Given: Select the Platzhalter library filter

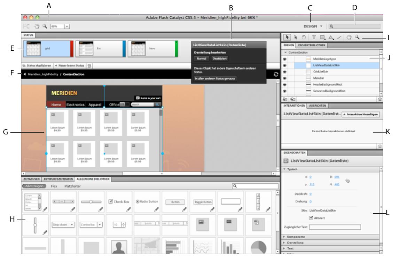Looking at the screenshot, I should [72, 186].
